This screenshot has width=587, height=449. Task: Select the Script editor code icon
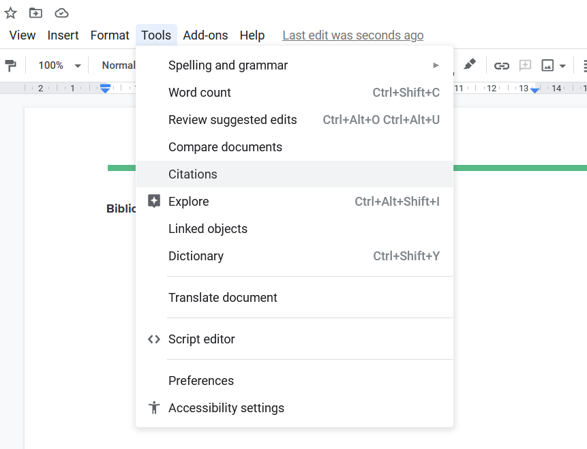tap(153, 339)
